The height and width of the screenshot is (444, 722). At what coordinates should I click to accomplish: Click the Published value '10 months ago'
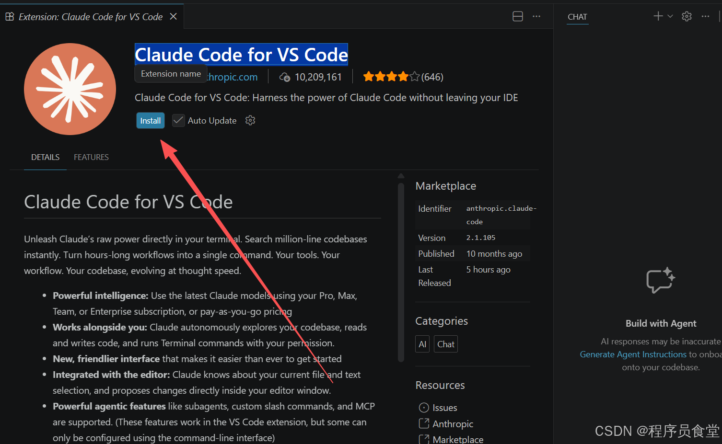494,254
